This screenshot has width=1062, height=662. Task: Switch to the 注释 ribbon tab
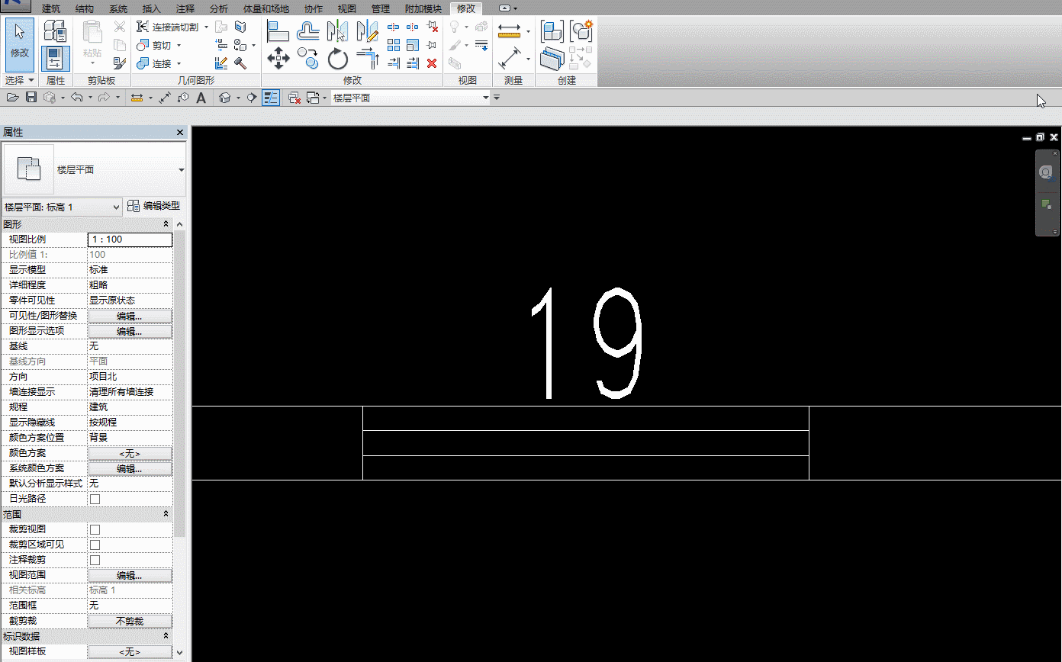tap(185, 8)
